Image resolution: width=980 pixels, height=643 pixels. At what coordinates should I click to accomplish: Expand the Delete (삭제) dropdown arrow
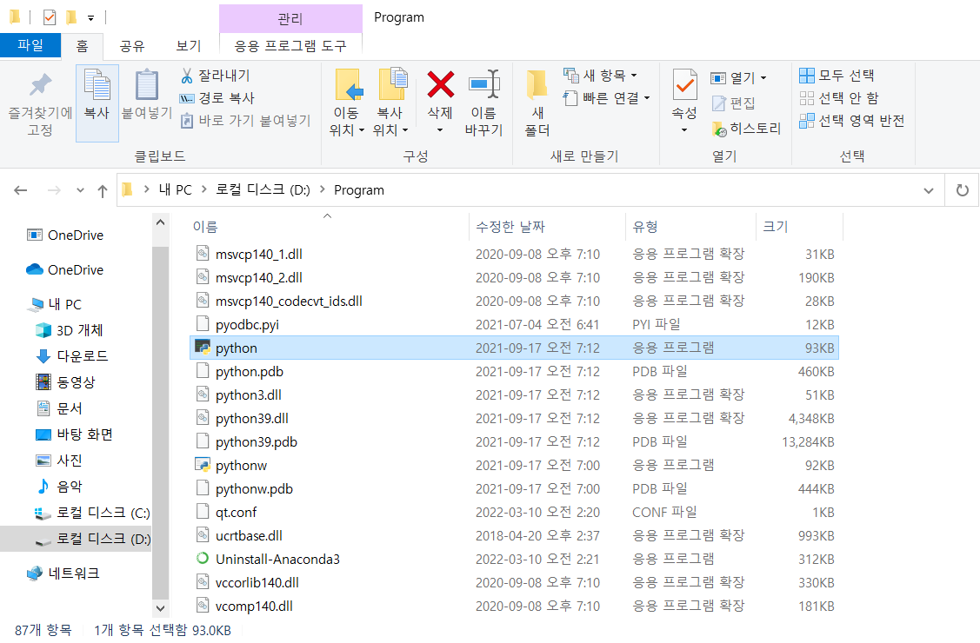pos(440,130)
